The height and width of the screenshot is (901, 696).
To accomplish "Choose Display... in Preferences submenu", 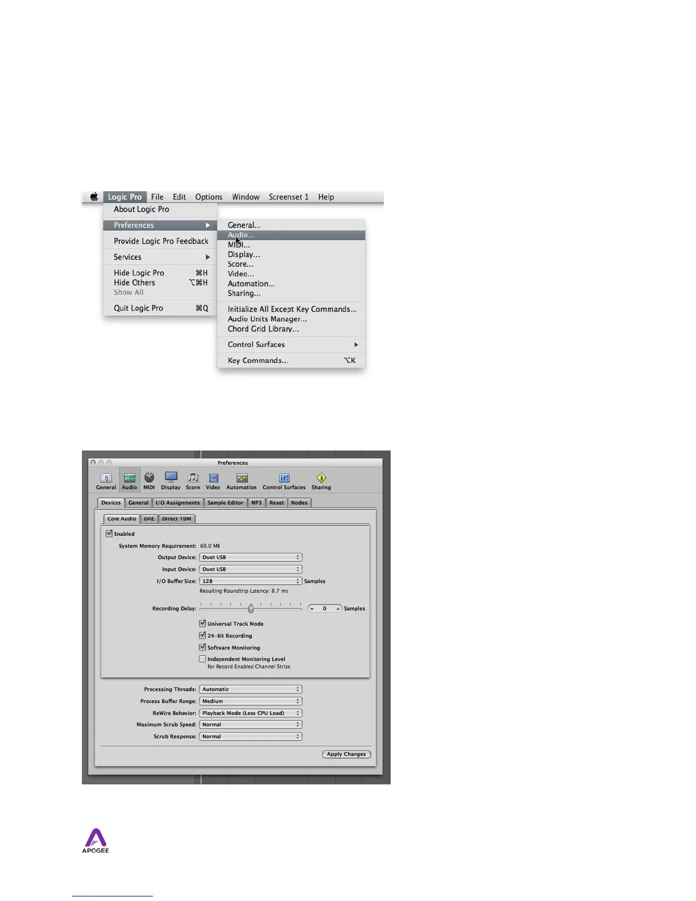I will pos(291,254).
